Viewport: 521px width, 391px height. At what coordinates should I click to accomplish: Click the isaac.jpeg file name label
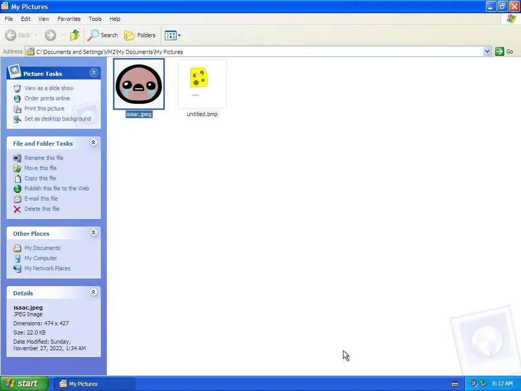tap(139, 114)
